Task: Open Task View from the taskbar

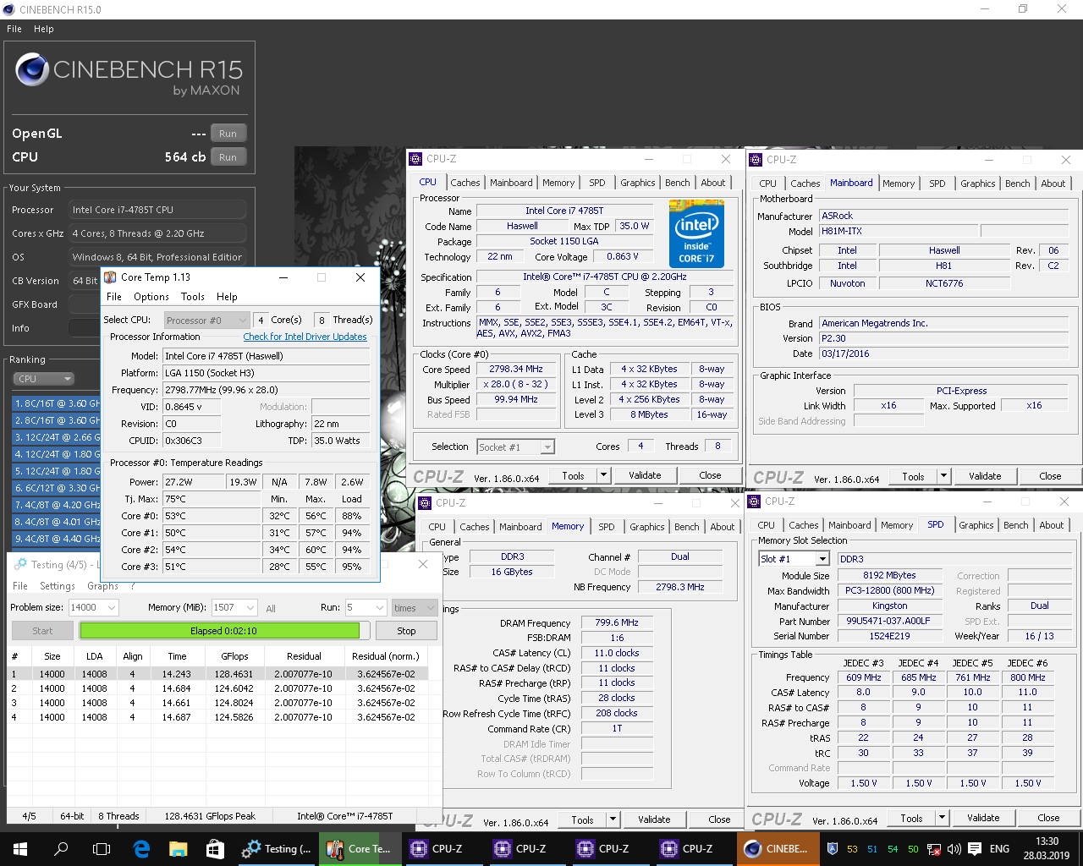Action: (102, 849)
